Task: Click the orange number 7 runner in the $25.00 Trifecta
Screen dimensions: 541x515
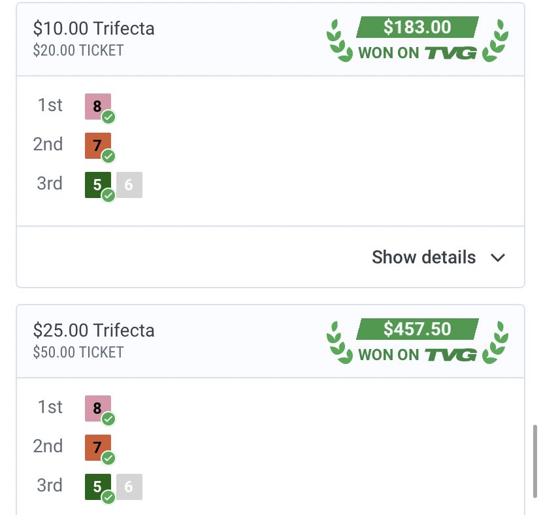Action: click(97, 447)
